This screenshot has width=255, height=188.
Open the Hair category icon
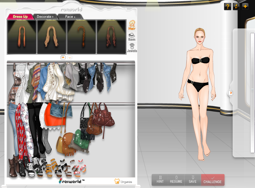coord(132,26)
